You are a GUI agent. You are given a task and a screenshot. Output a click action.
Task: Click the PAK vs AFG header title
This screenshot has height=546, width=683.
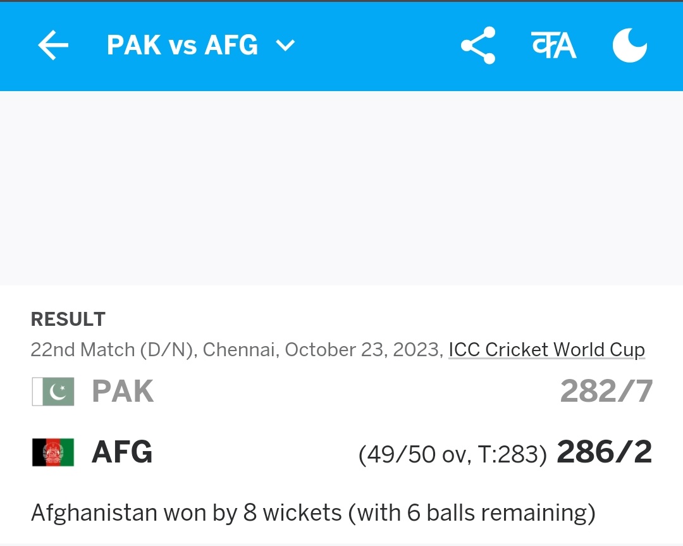(x=182, y=46)
